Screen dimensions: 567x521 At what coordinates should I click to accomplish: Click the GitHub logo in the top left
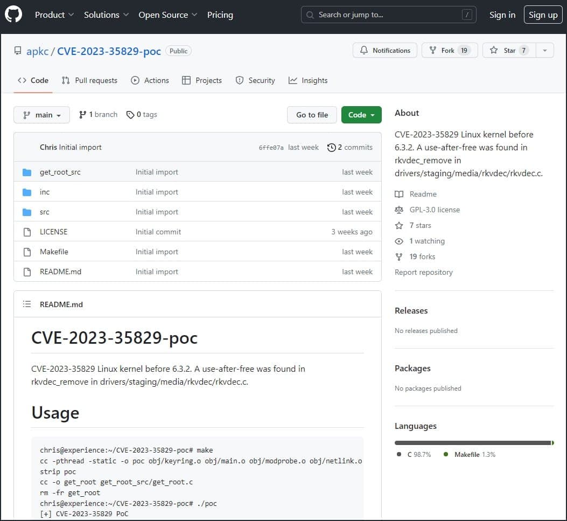click(x=13, y=15)
